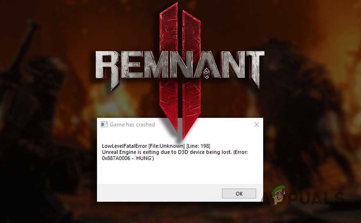
Task: Click the crash dialog's title bar icon
Action: (104, 124)
